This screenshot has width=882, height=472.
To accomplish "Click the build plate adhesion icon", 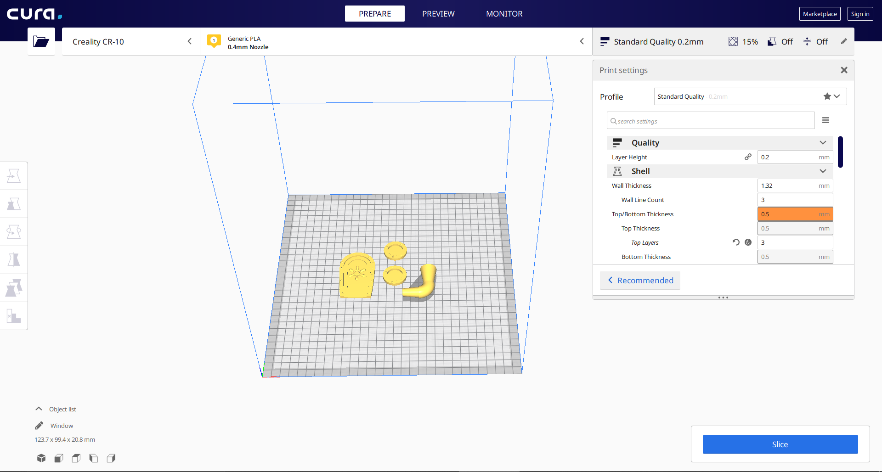I will click(807, 42).
